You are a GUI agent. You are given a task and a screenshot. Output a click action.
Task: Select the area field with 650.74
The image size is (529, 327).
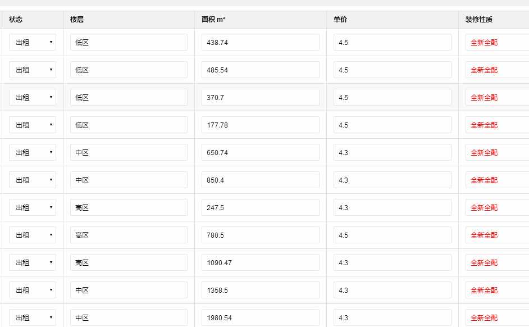coord(261,152)
